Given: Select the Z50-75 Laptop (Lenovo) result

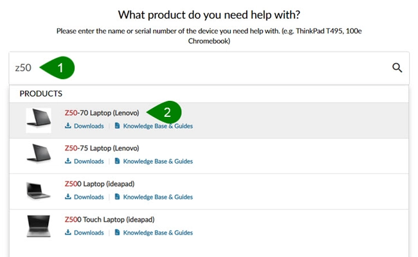Looking at the screenshot, I should pos(102,148).
